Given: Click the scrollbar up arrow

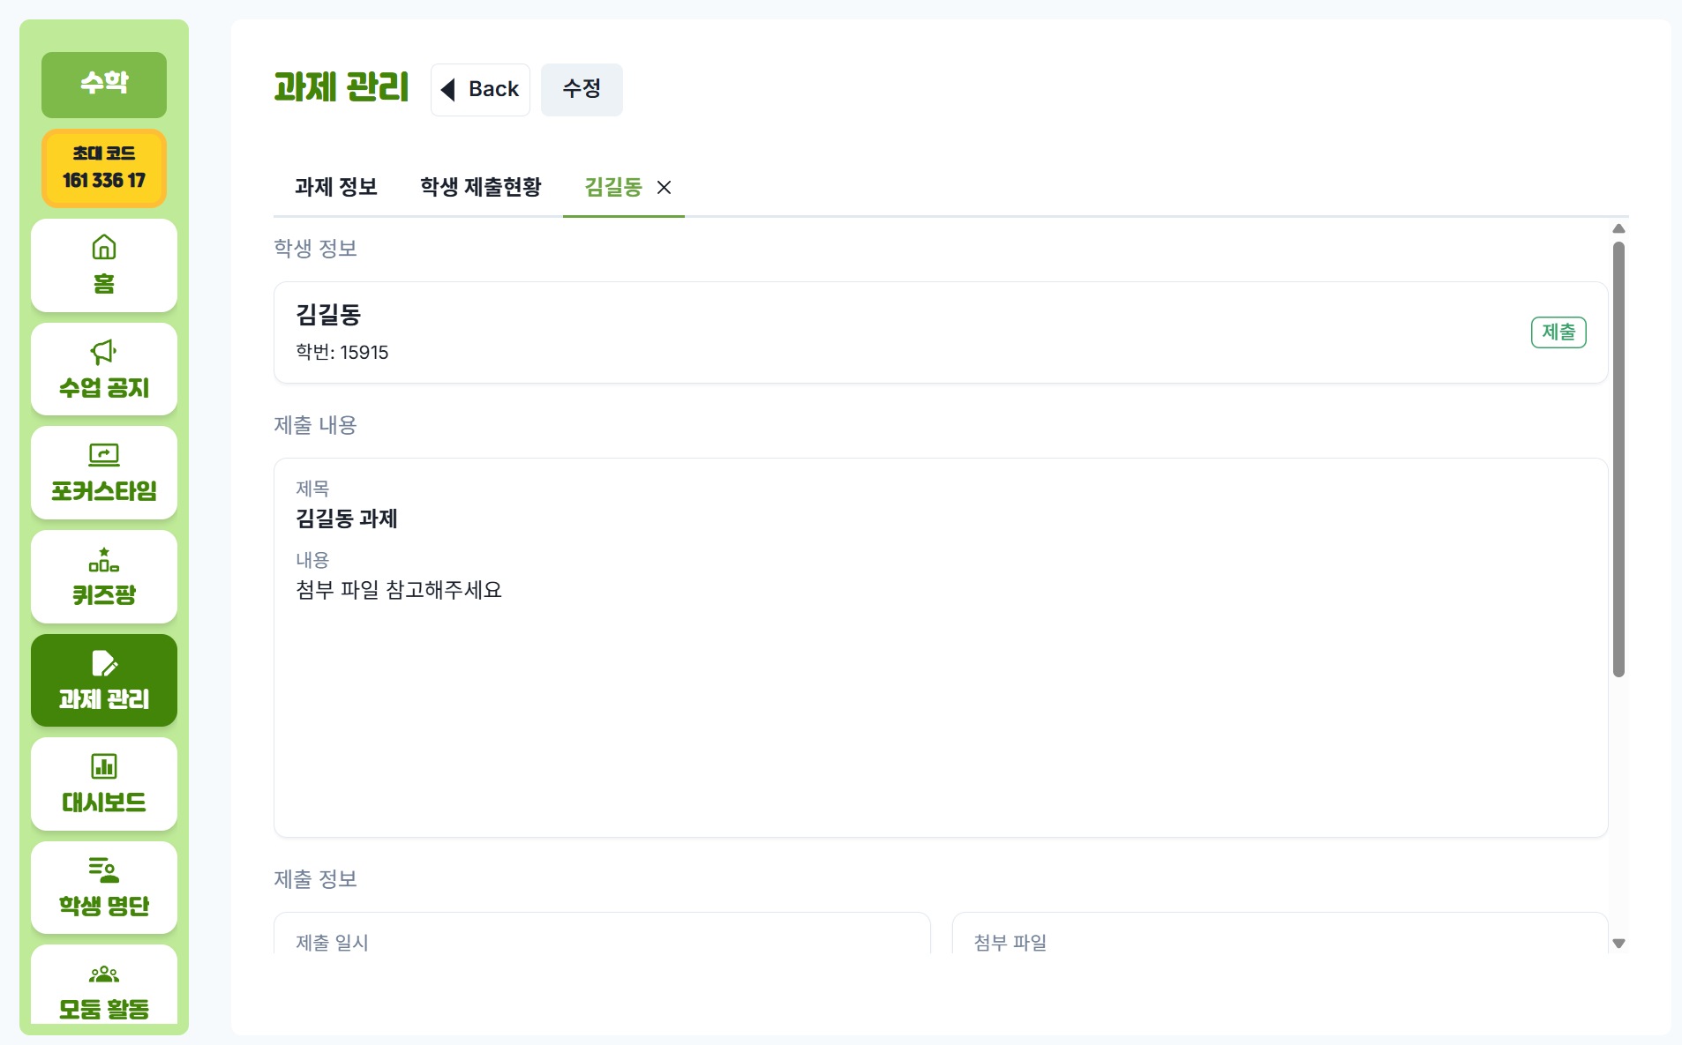Looking at the screenshot, I should tap(1618, 229).
